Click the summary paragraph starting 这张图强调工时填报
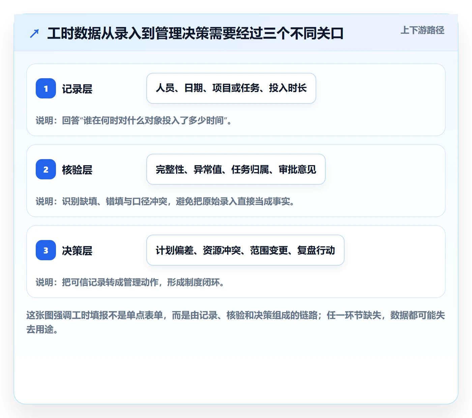The width and height of the screenshot is (472, 418). [236, 322]
